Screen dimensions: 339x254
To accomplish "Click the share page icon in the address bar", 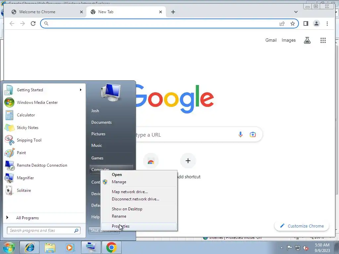I will (x=282, y=23).
